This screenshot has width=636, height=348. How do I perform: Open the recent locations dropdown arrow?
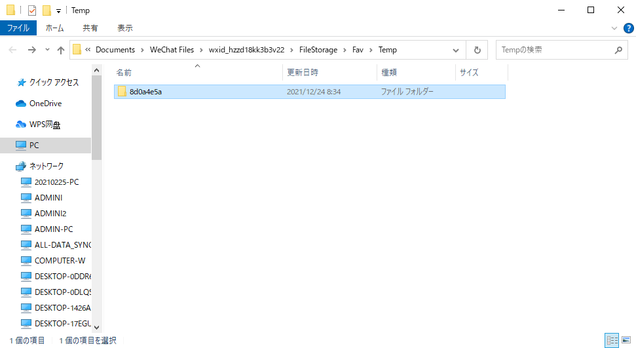[x=47, y=50]
